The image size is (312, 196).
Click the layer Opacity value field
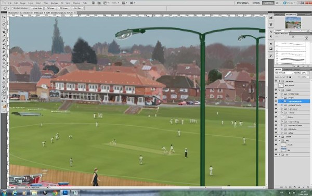pyautogui.click(x=304, y=73)
